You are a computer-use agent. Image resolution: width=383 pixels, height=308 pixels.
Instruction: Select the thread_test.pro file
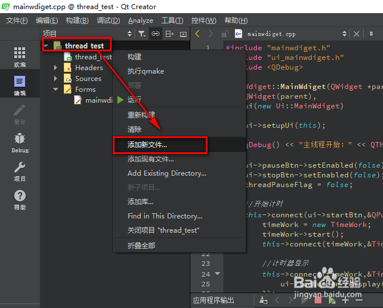click(93, 56)
